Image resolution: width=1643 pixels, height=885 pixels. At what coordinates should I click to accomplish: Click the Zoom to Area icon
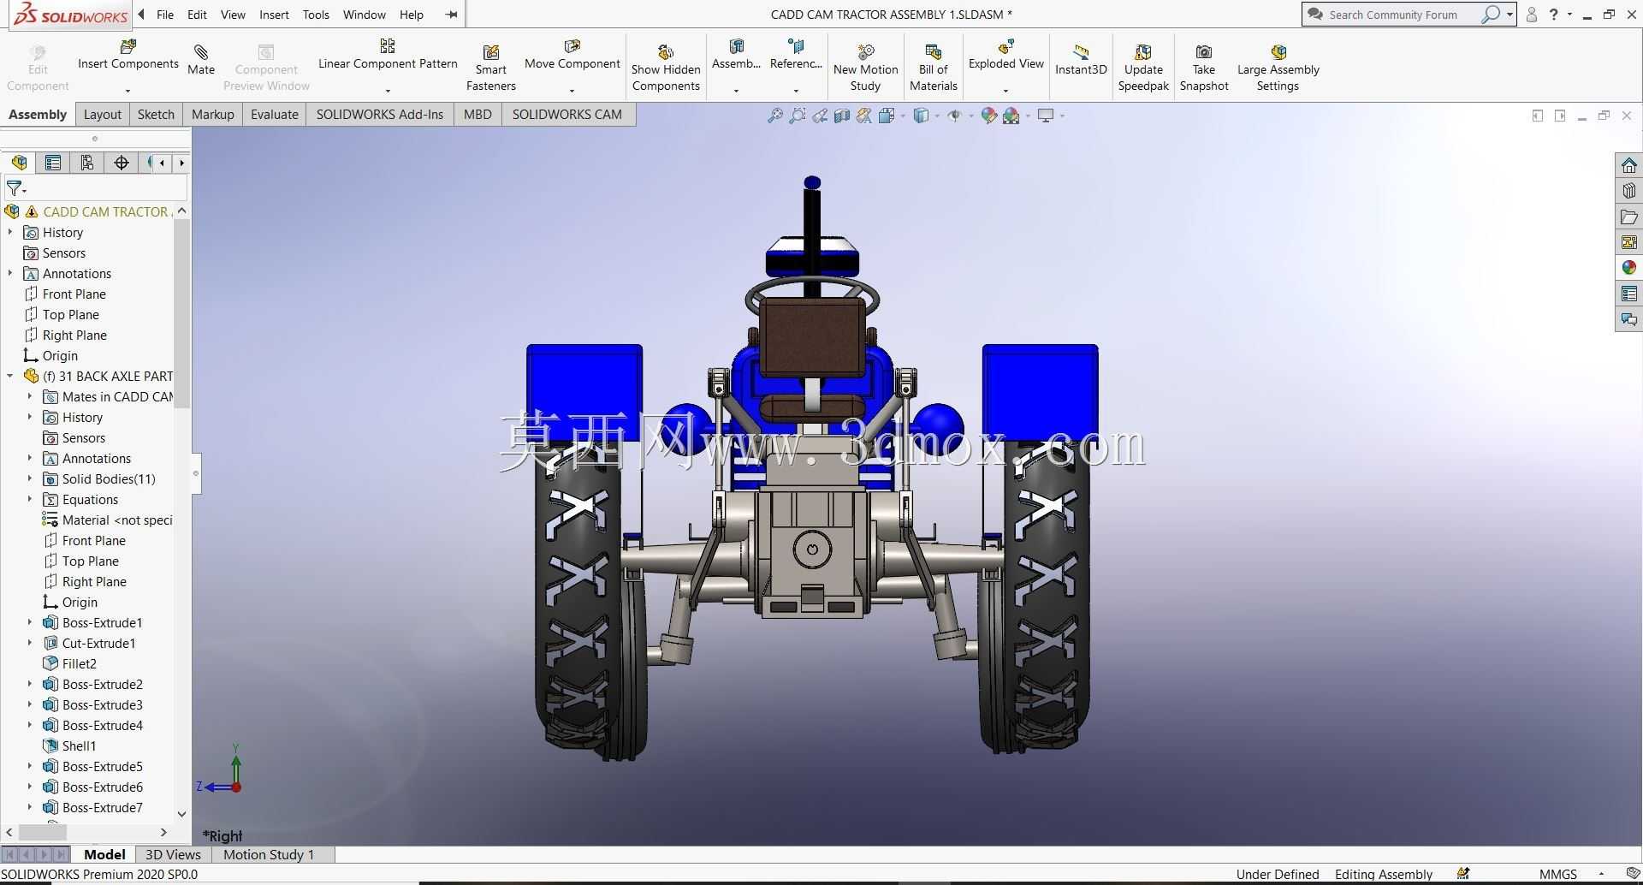[798, 116]
